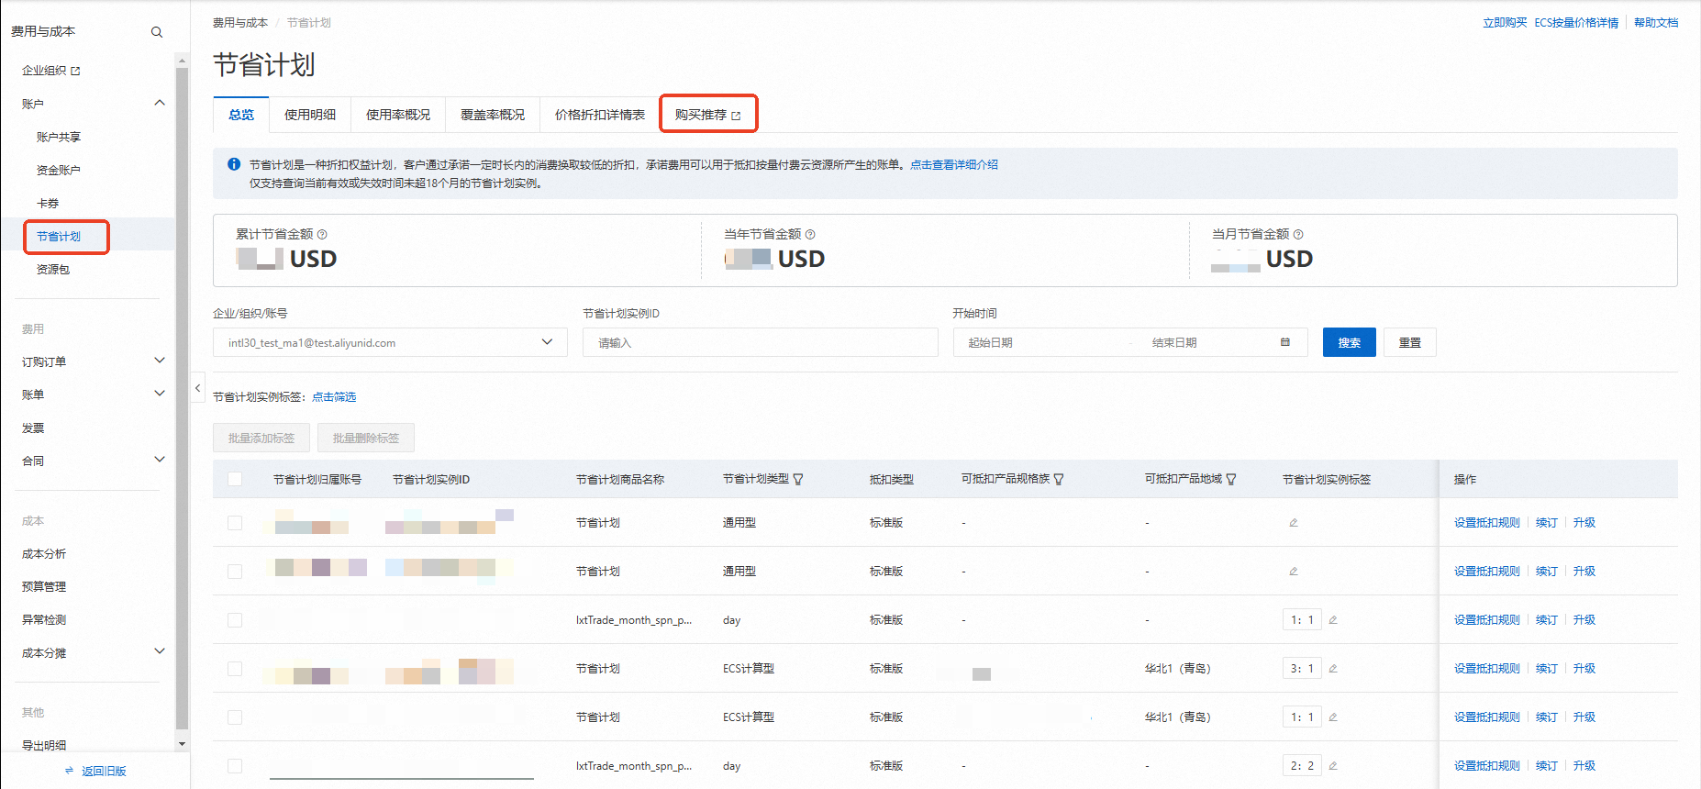
Task: Open the ECS按量价格详情 link
Action: (1576, 23)
